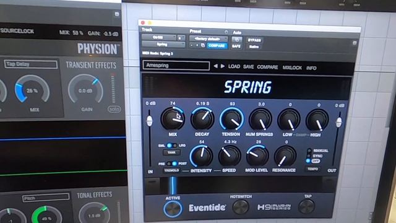Click the Spring window top-right menu icon
Viewport: 396px width, 223px height.
[x=355, y=43]
